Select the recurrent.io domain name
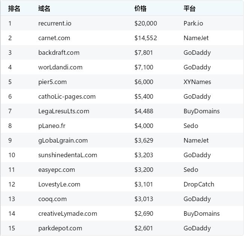Screen dimensions: 244x236 click(x=55, y=23)
